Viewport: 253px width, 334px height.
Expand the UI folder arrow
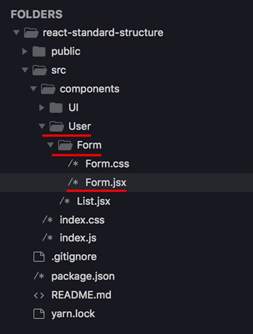(42, 108)
